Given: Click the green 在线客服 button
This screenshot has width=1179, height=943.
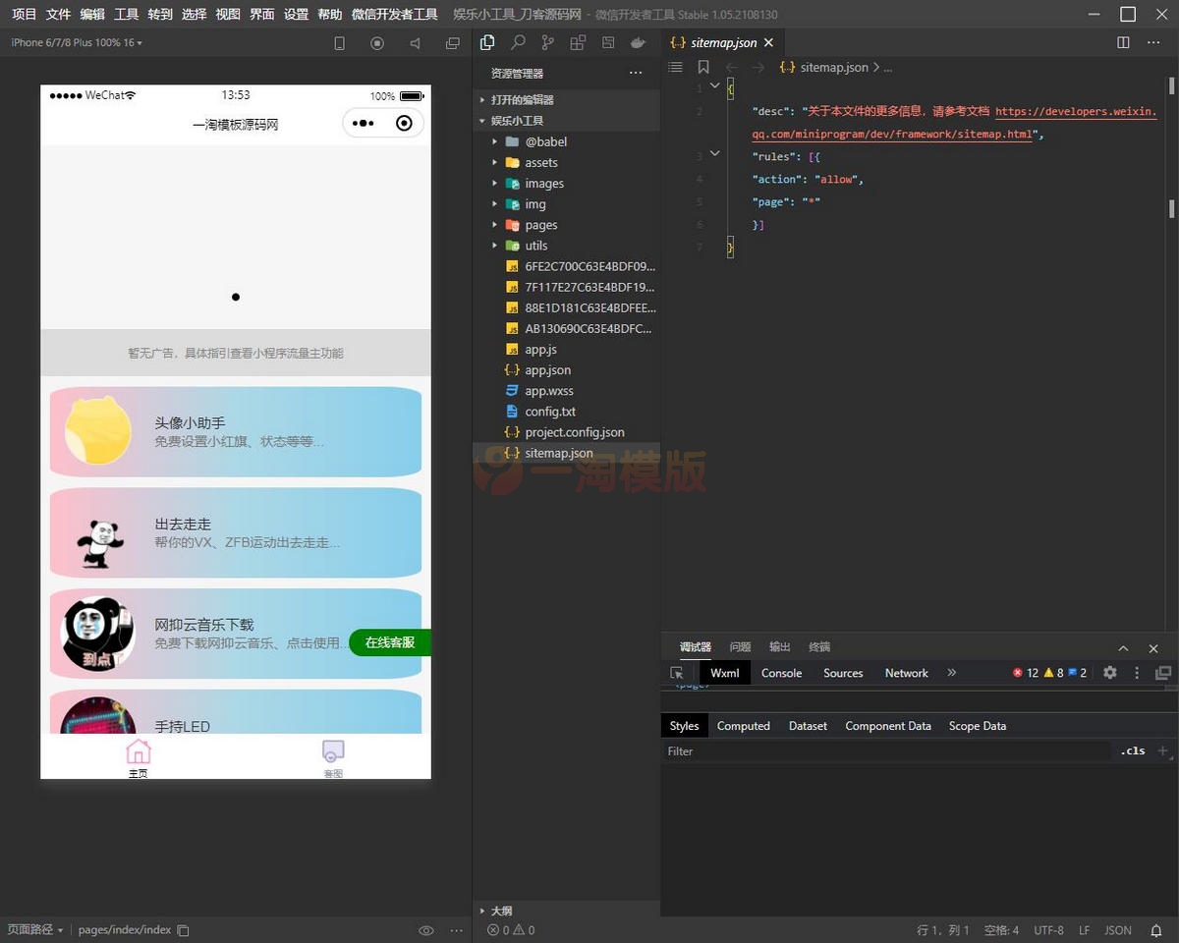Looking at the screenshot, I should 390,642.
